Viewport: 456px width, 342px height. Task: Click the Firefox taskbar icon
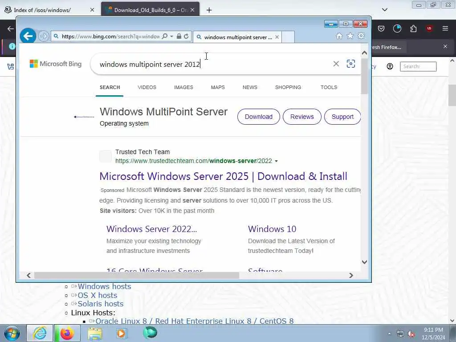pyautogui.click(x=67, y=333)
